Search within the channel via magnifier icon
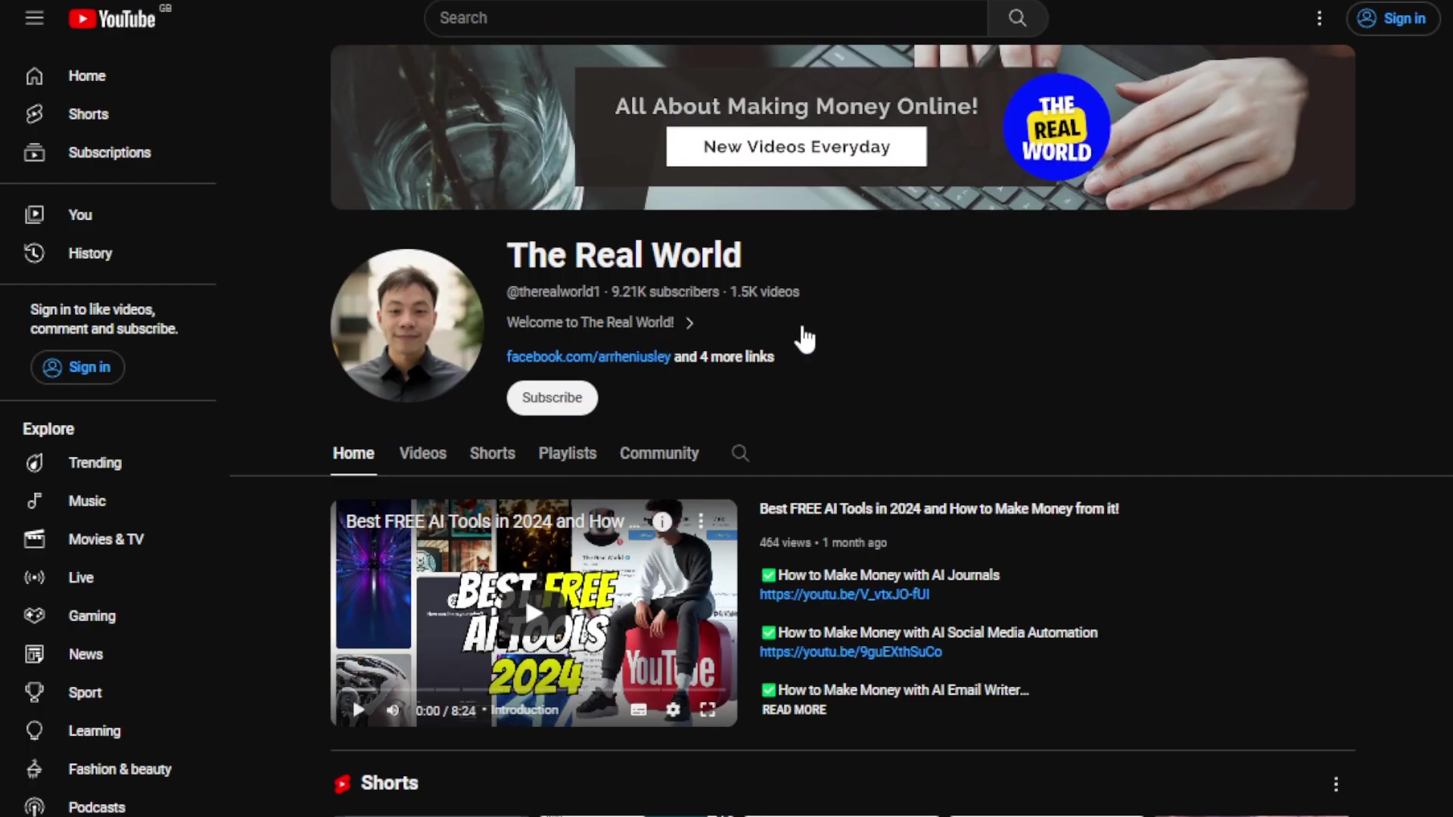Viewport: 1453px width, 817px height. pyautogui.click(x=740, y=453)
